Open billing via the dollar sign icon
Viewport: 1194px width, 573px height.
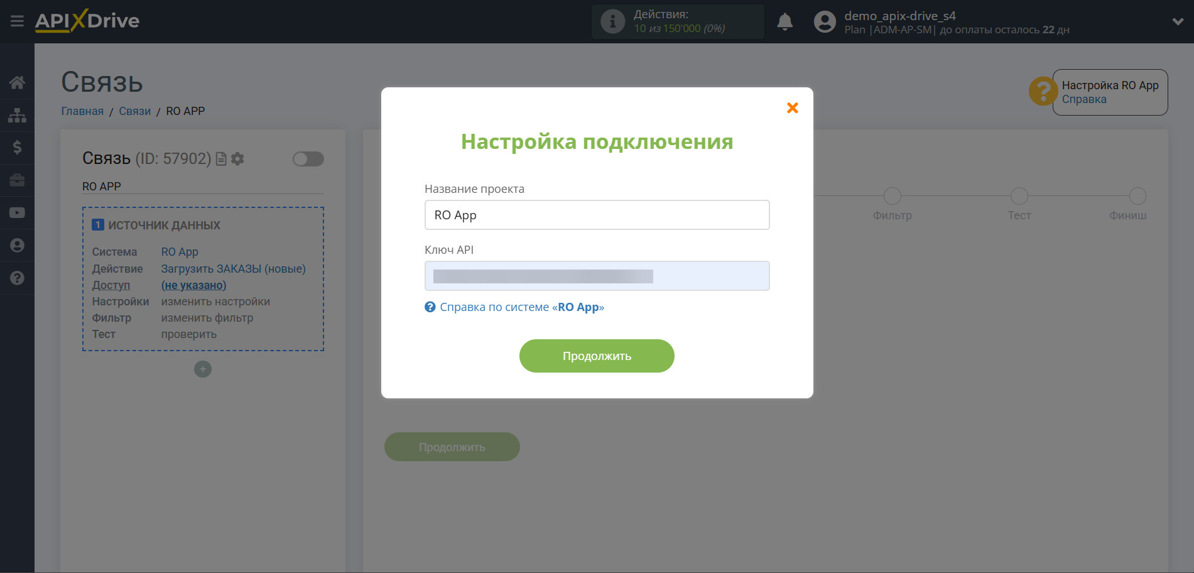point(17,148)
